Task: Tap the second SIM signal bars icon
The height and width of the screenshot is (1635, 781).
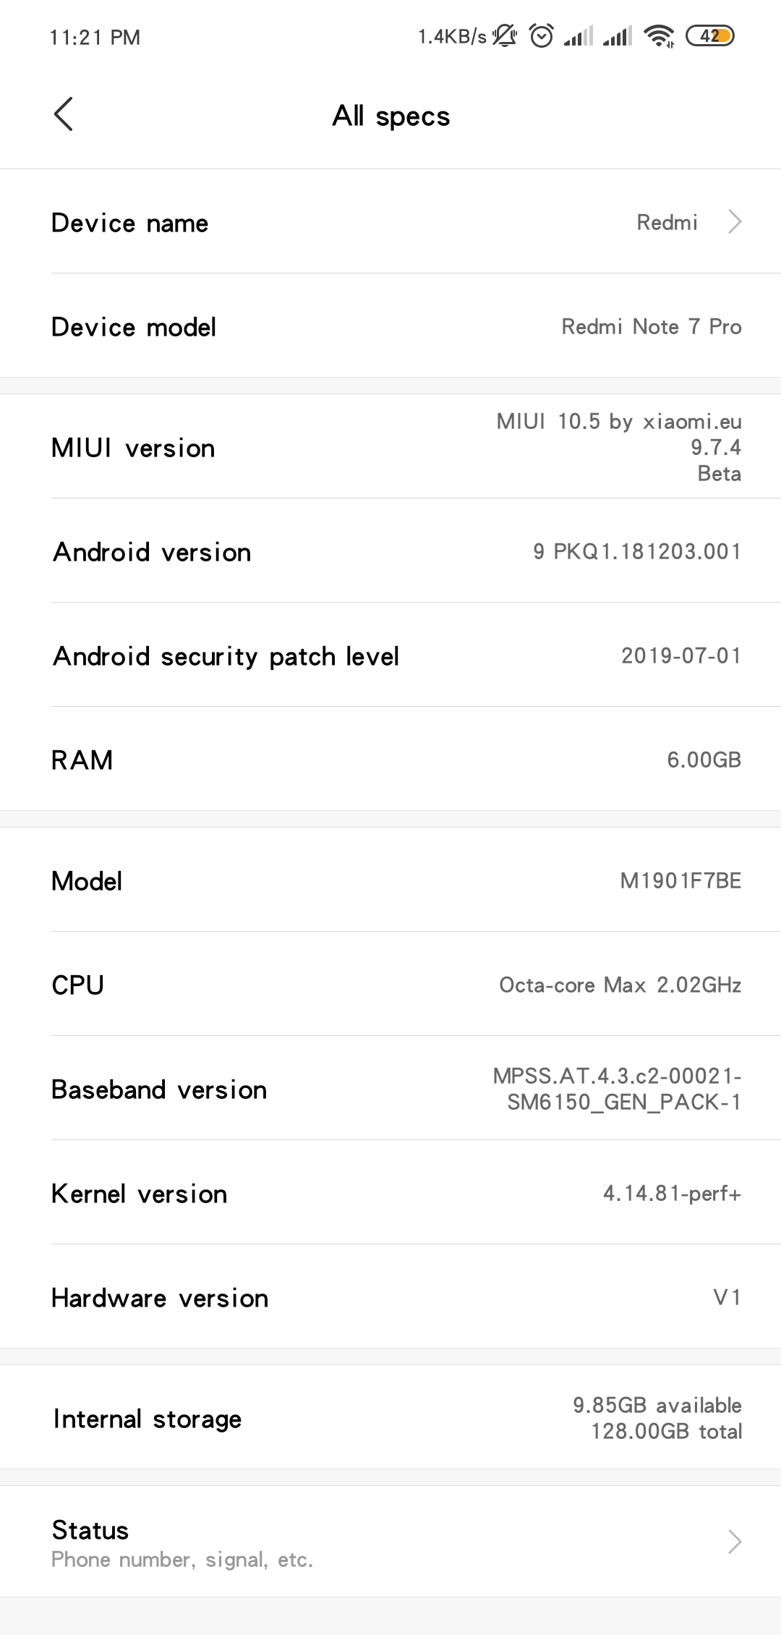Action: [x=617, y=35]
